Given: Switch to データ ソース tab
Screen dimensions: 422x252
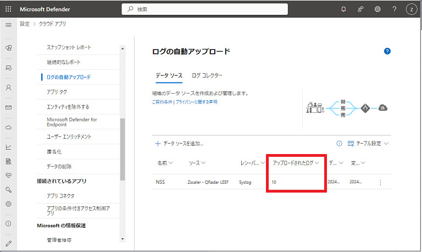Looking at the screenshot, I should [x=169, y=75].
